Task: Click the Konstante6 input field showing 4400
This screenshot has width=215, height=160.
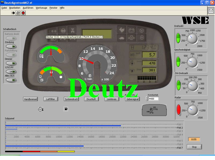Action: 153,99
